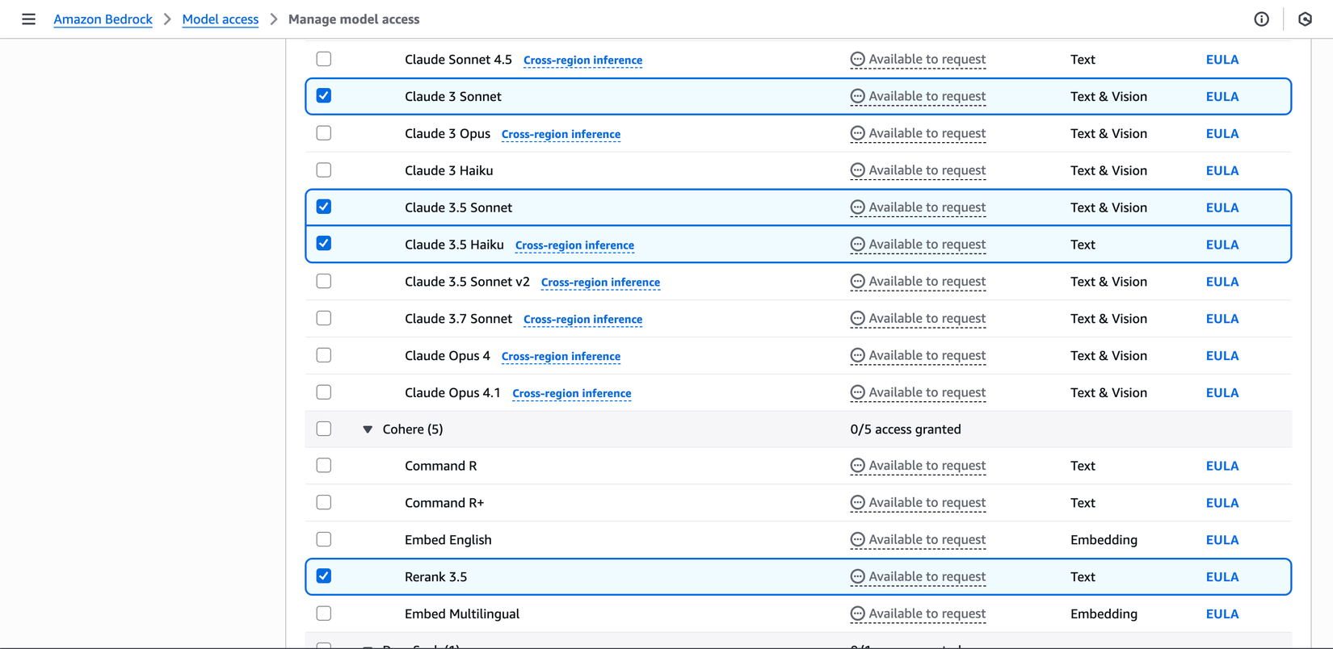The height and width of the screenshot is (649, 1333).
Task: Uncheck the Rerank 3.5 checkbox
Action: pyautogui.click(x=324, y=576)
